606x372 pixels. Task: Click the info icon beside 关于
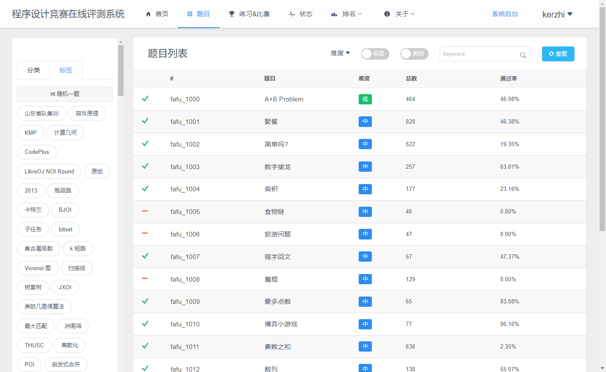tap(387, 14)
